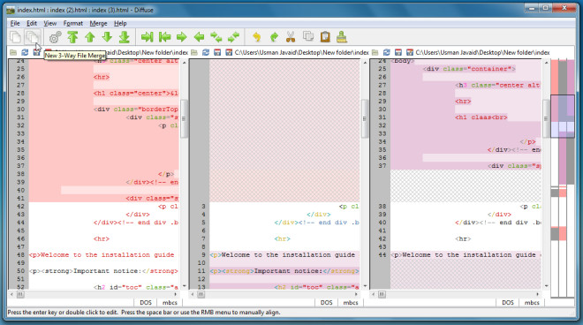The height and width of the screenshot is (325, 583).
Task: Click the middle pane scroll-down arrow
Action: 365,286
